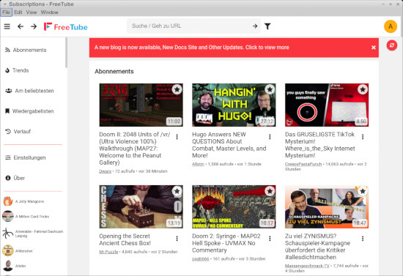The height and width of the screenshot is (276, 403).
Task: Open the blog announcement banner text
Action: (x=192, y=48)
